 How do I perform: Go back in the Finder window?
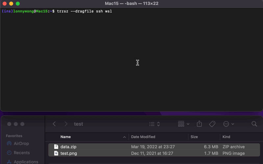click(54, 124)
